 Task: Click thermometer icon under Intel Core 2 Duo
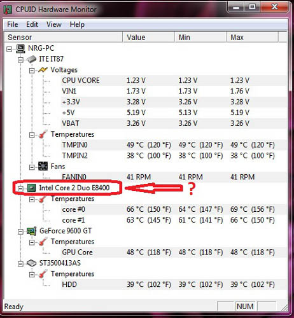tap(43, 199)
